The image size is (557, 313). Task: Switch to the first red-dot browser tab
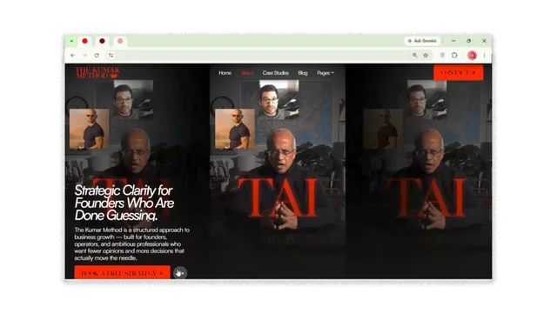pyautogui.click(x=85, y=41)
